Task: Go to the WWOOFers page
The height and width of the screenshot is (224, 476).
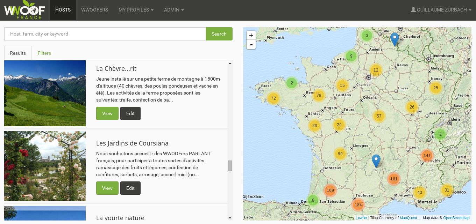Action: [94, 10]
